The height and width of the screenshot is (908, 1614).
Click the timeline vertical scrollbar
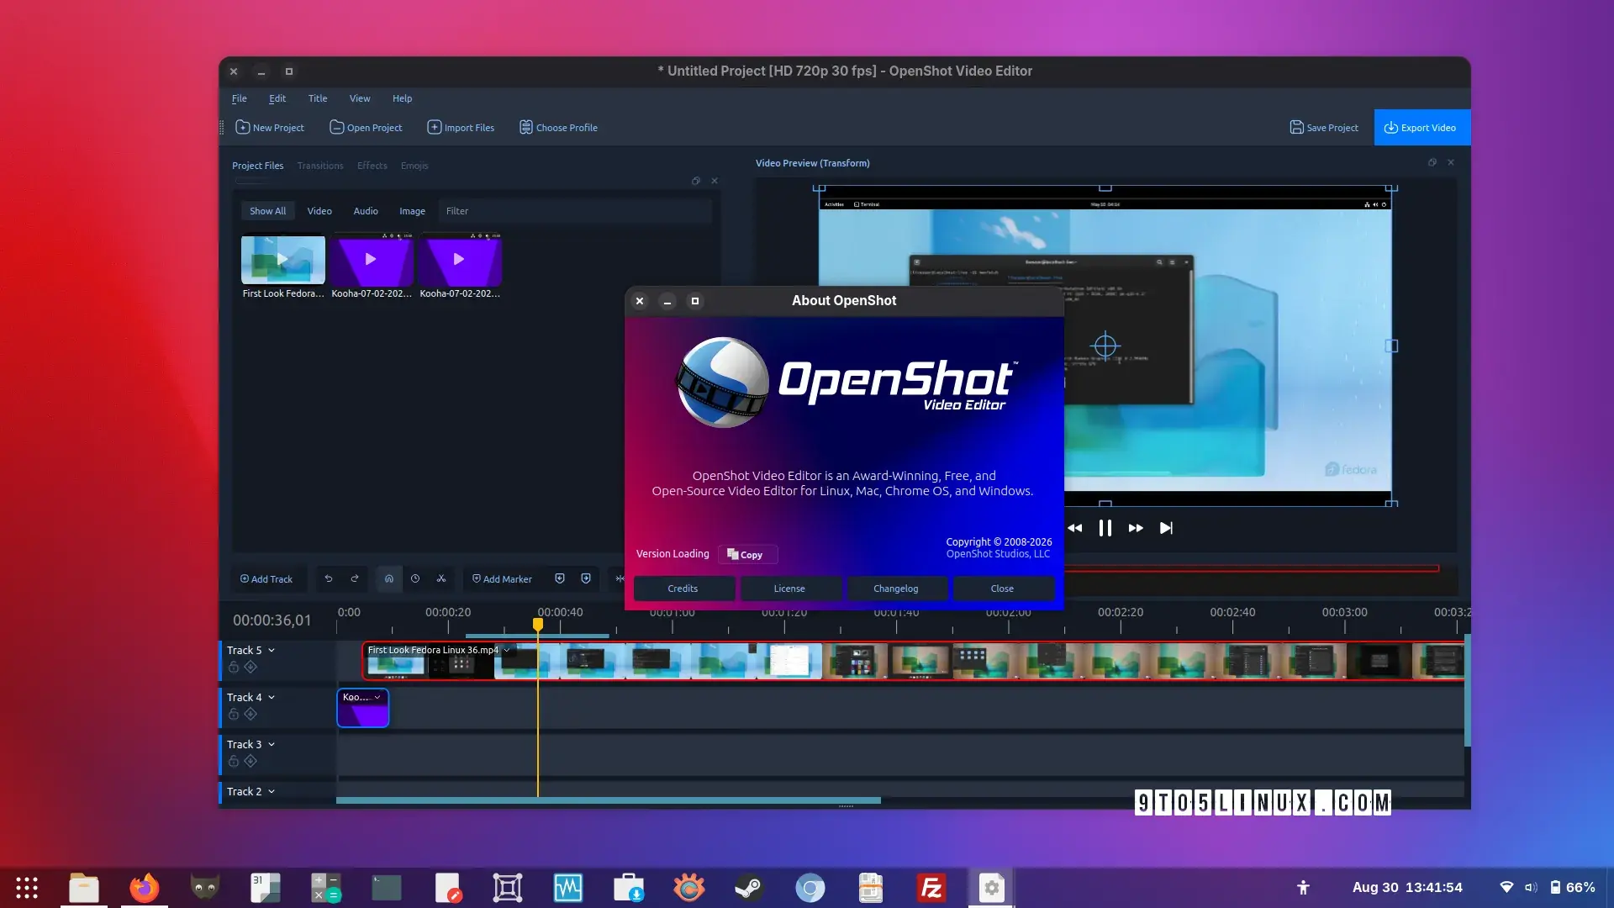(1467, 690)
